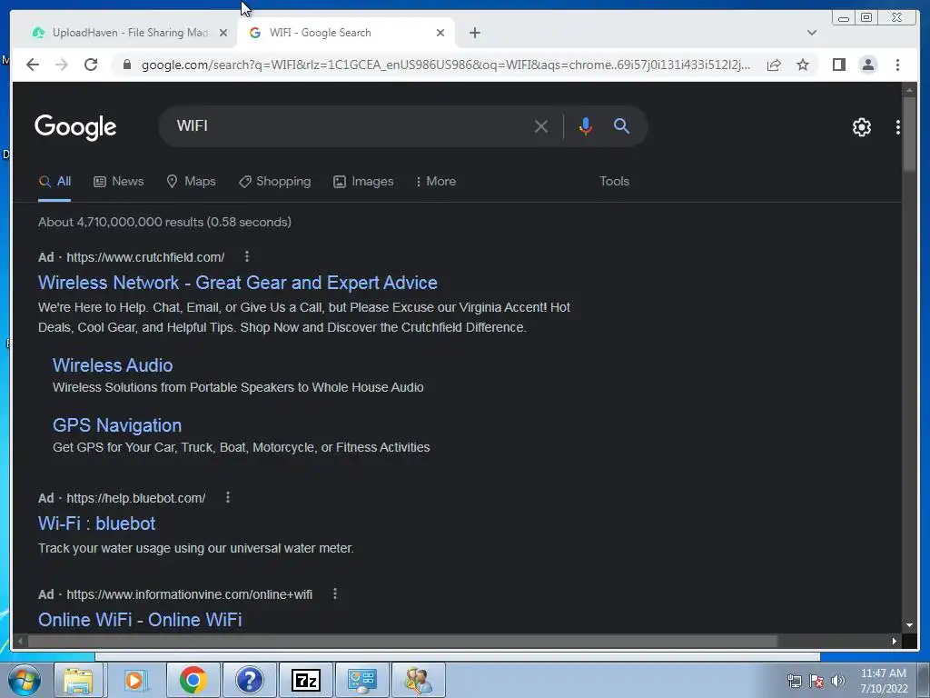The width and height of the screenshot is (930, 698).
Task: Open options for help.bluebot.com ad
Action: [228, 497]
